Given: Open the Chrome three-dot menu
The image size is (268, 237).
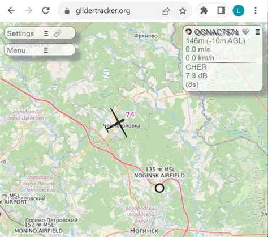Looking at the screenshot, I should tap(256, 11).
